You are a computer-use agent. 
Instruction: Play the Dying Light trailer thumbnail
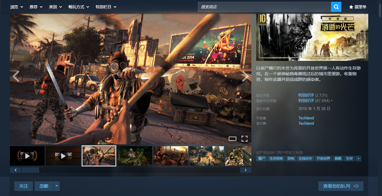63,156
